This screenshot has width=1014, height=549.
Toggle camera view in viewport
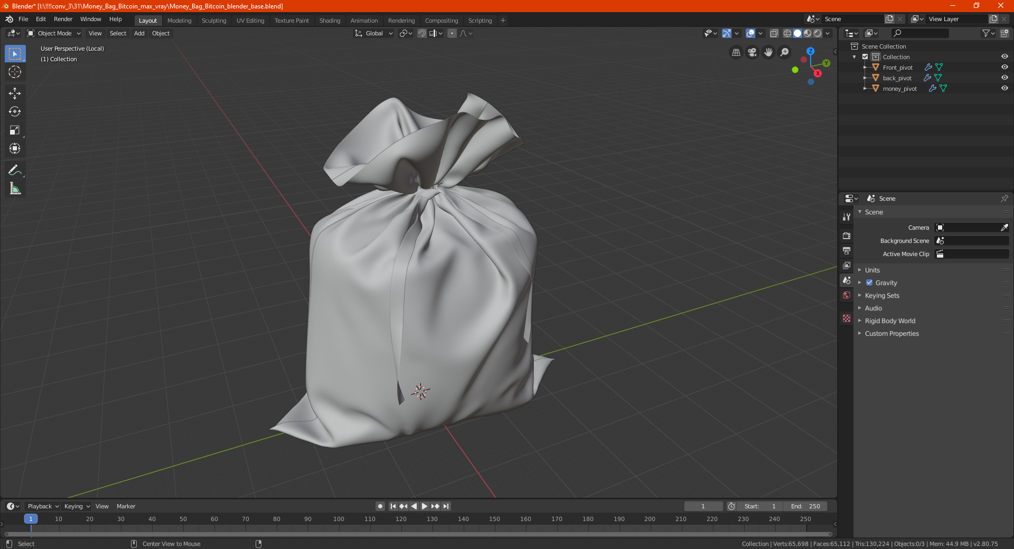[x=752, y=52]
